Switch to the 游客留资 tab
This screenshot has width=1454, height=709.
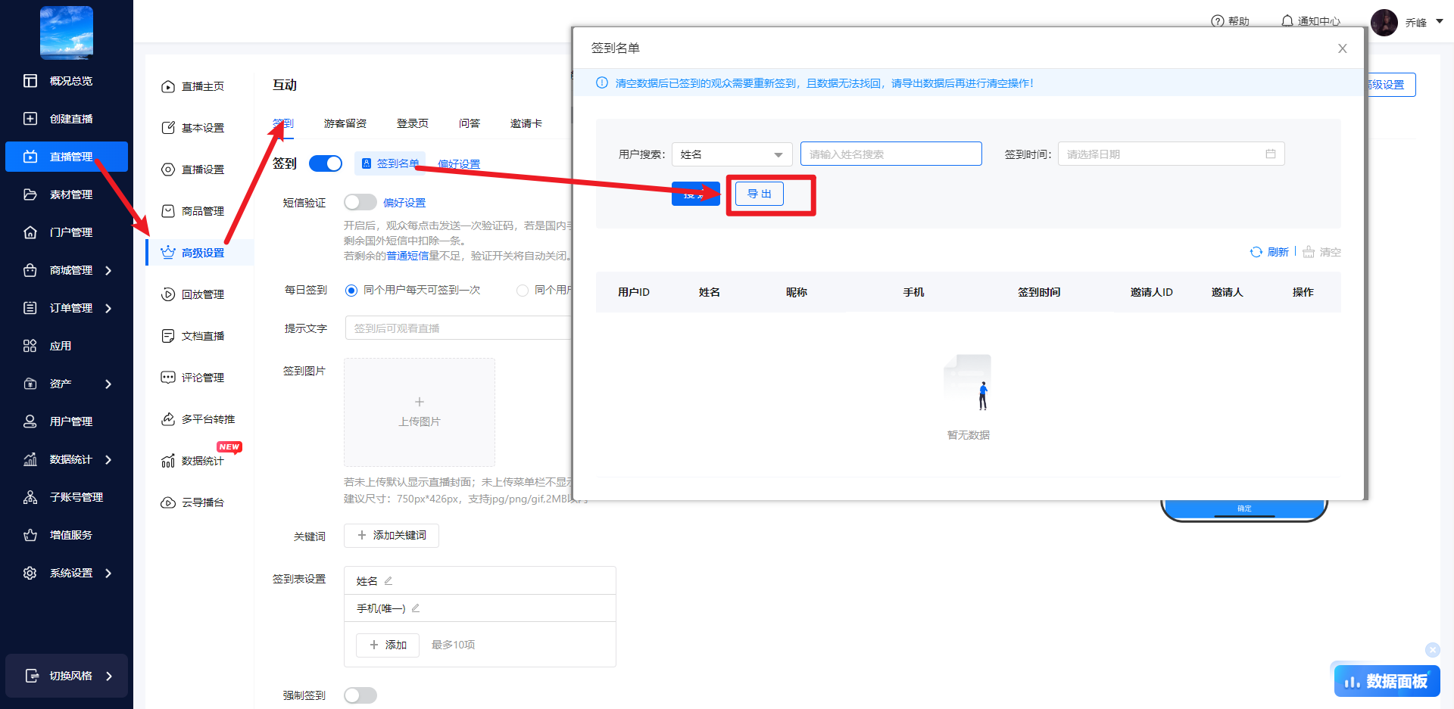coord(345,123)
